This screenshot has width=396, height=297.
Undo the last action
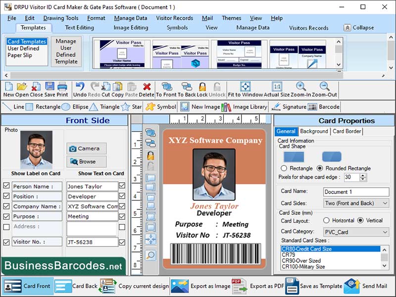coord(81,87)
